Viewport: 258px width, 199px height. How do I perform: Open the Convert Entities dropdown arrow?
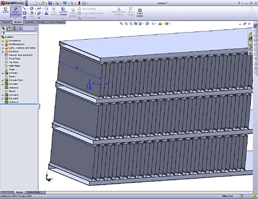click(x=63, y=19)
